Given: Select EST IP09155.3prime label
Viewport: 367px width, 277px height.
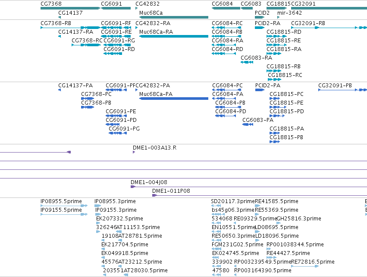Looking at the screenshot, I should 116,210.
